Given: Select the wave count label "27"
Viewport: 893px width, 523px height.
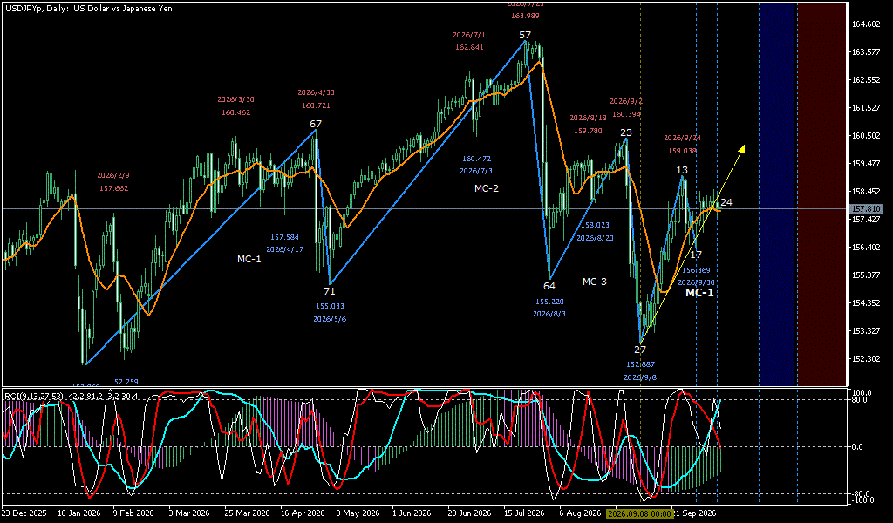Looking at the screenshot, I should (x=640, y=350).
